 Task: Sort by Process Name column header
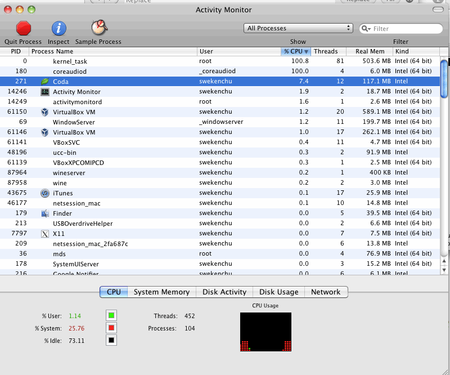point(113,51)
